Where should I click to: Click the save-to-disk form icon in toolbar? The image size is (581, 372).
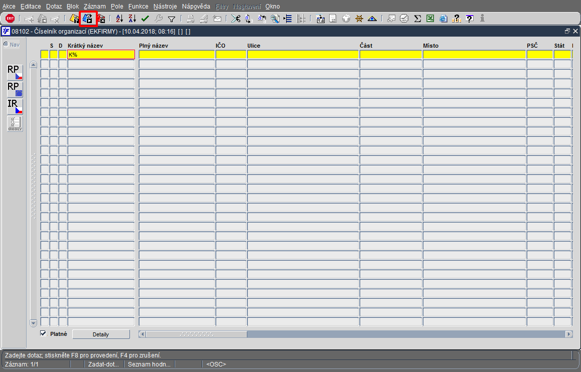(x=321, y=19)
